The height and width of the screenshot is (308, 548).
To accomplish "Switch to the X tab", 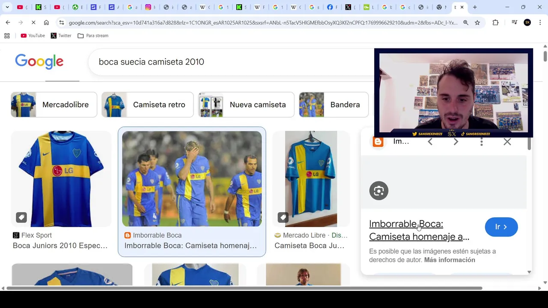I will [351, 7].
